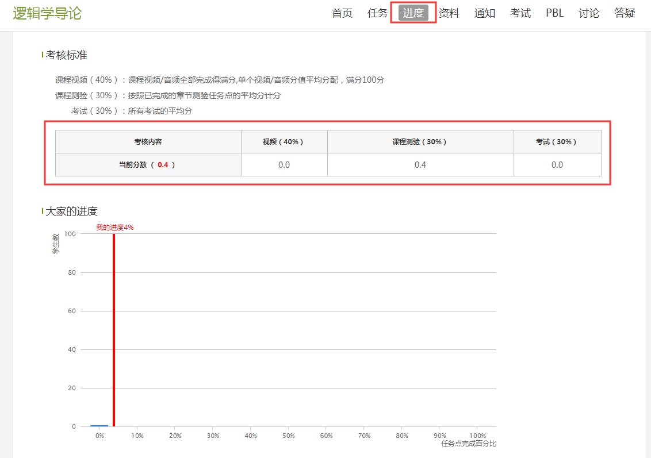Click the 课程测验（30%）column header
651x458 pixels.
pos(420,142)
